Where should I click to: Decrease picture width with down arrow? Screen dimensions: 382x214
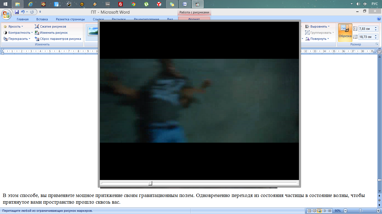[376, 38]
